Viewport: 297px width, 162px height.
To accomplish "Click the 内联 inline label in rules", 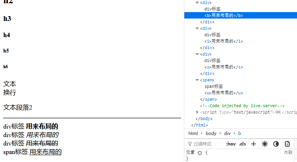I will click(x=288, y=152).
